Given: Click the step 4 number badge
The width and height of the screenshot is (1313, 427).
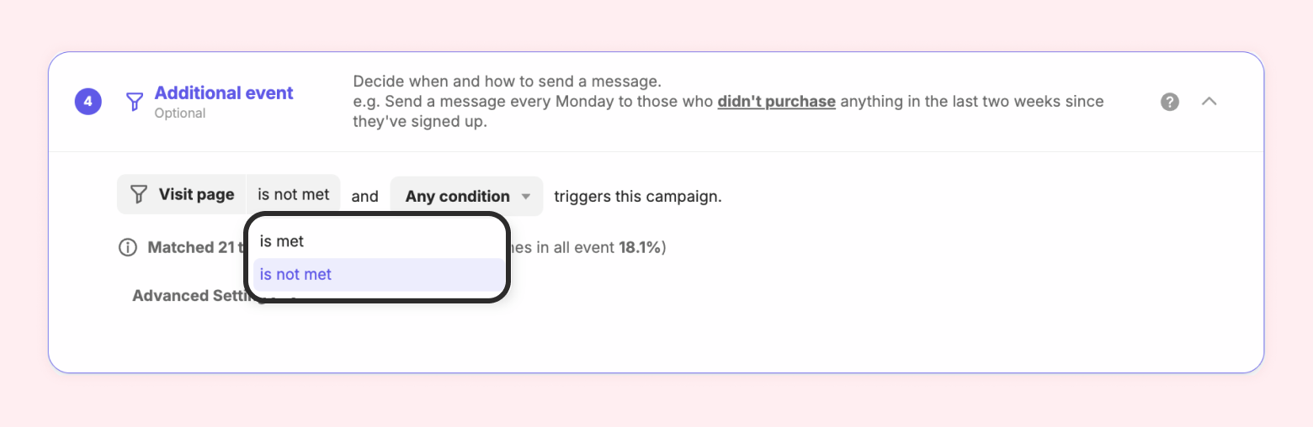Looking at the screenshot, I should [x=88, y=103].
